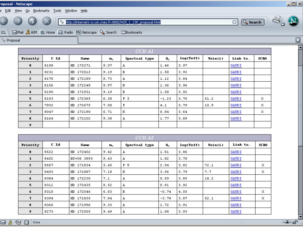303x227 pixels.
Task: Click the Netscape N logo
Action: [x=293, y=21]
